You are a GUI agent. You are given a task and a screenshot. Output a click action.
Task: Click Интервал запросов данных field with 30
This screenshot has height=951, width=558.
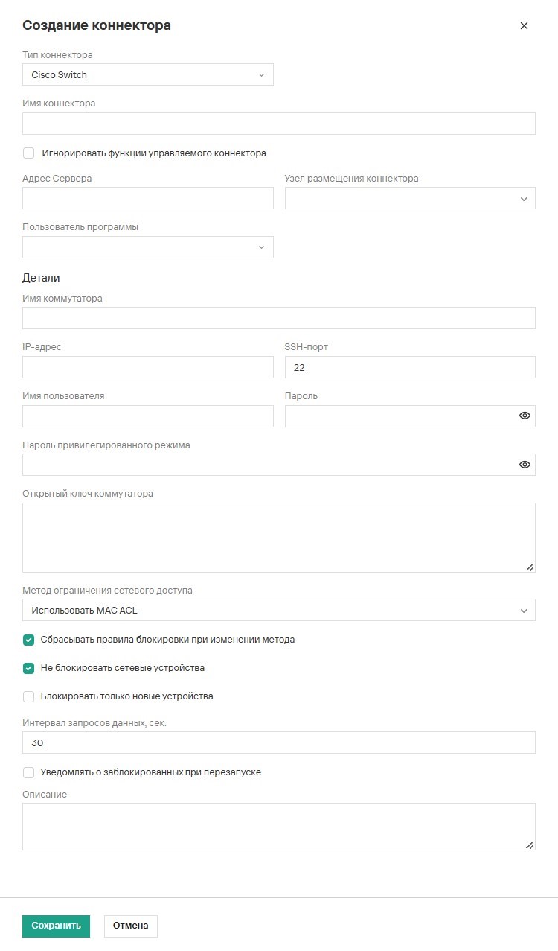point(279,742)
